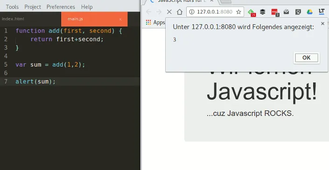This screenshot has width=329, height=170.
Task: Click line number 5 in the gutter
Action: tap(6, 64)
